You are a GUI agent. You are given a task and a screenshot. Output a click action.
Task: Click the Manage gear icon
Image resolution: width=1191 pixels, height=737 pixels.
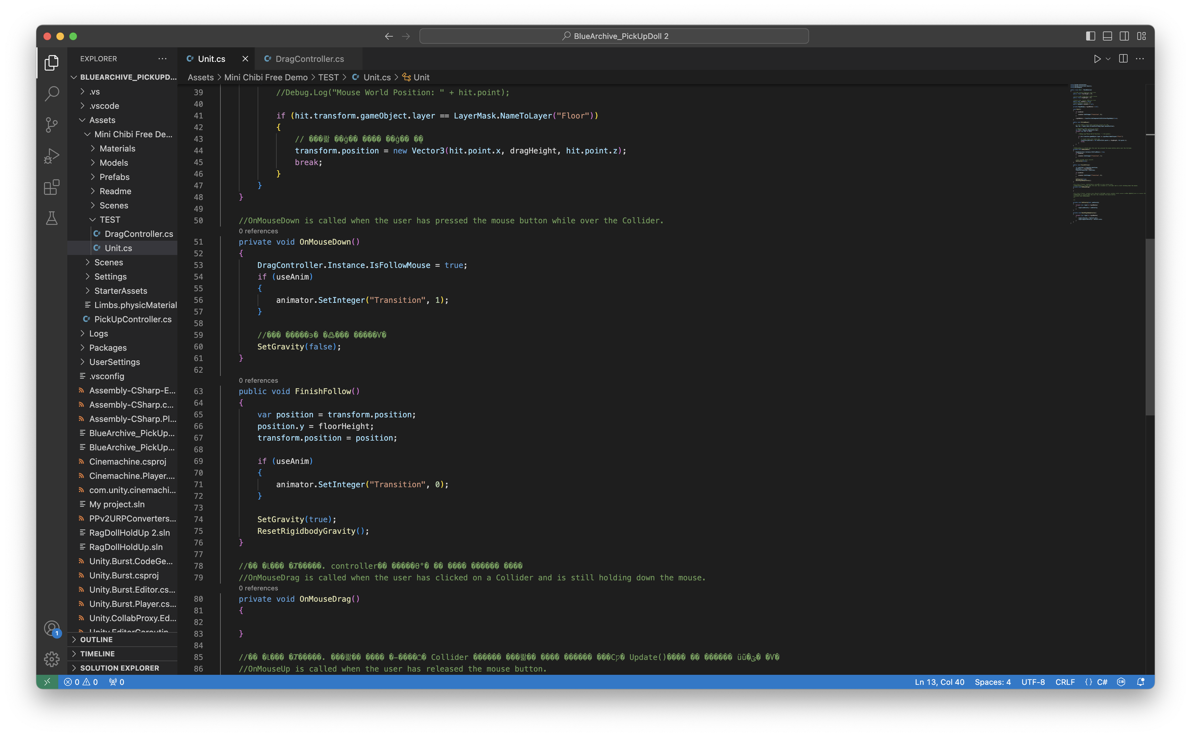coord(52,659)
